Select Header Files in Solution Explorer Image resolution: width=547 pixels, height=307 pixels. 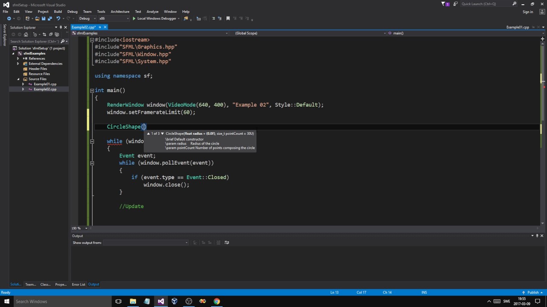(38, 69)
